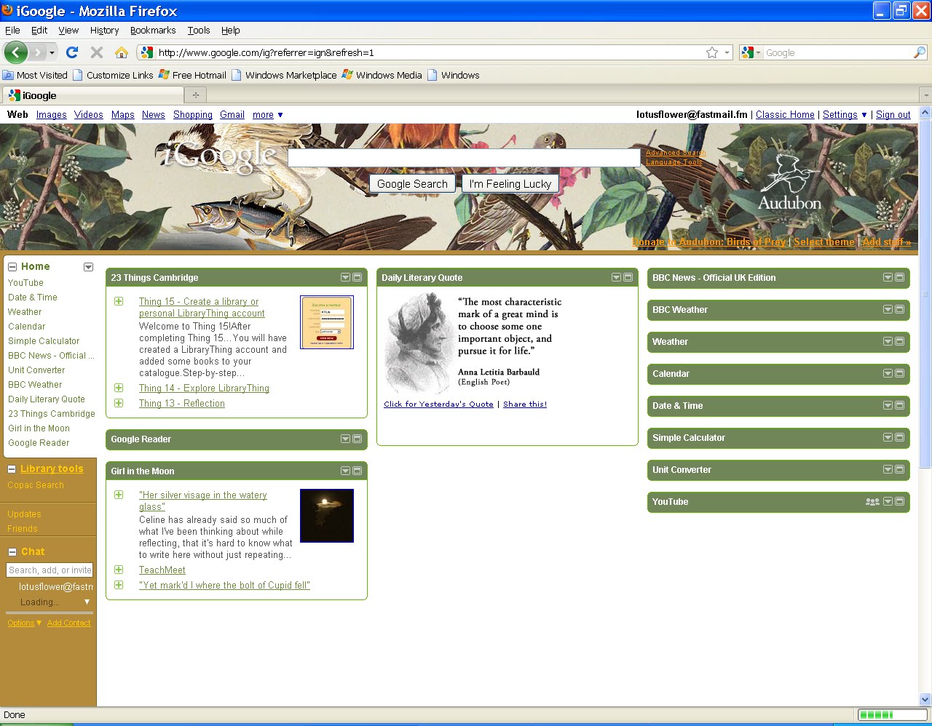Screen dimensions: 932x726
Task: Select Copac Search in sidebar
Action: pyautogui.click(x=36, y=485)
